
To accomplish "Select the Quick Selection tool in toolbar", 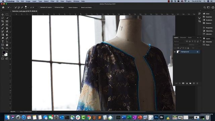I will click(7, 18).
